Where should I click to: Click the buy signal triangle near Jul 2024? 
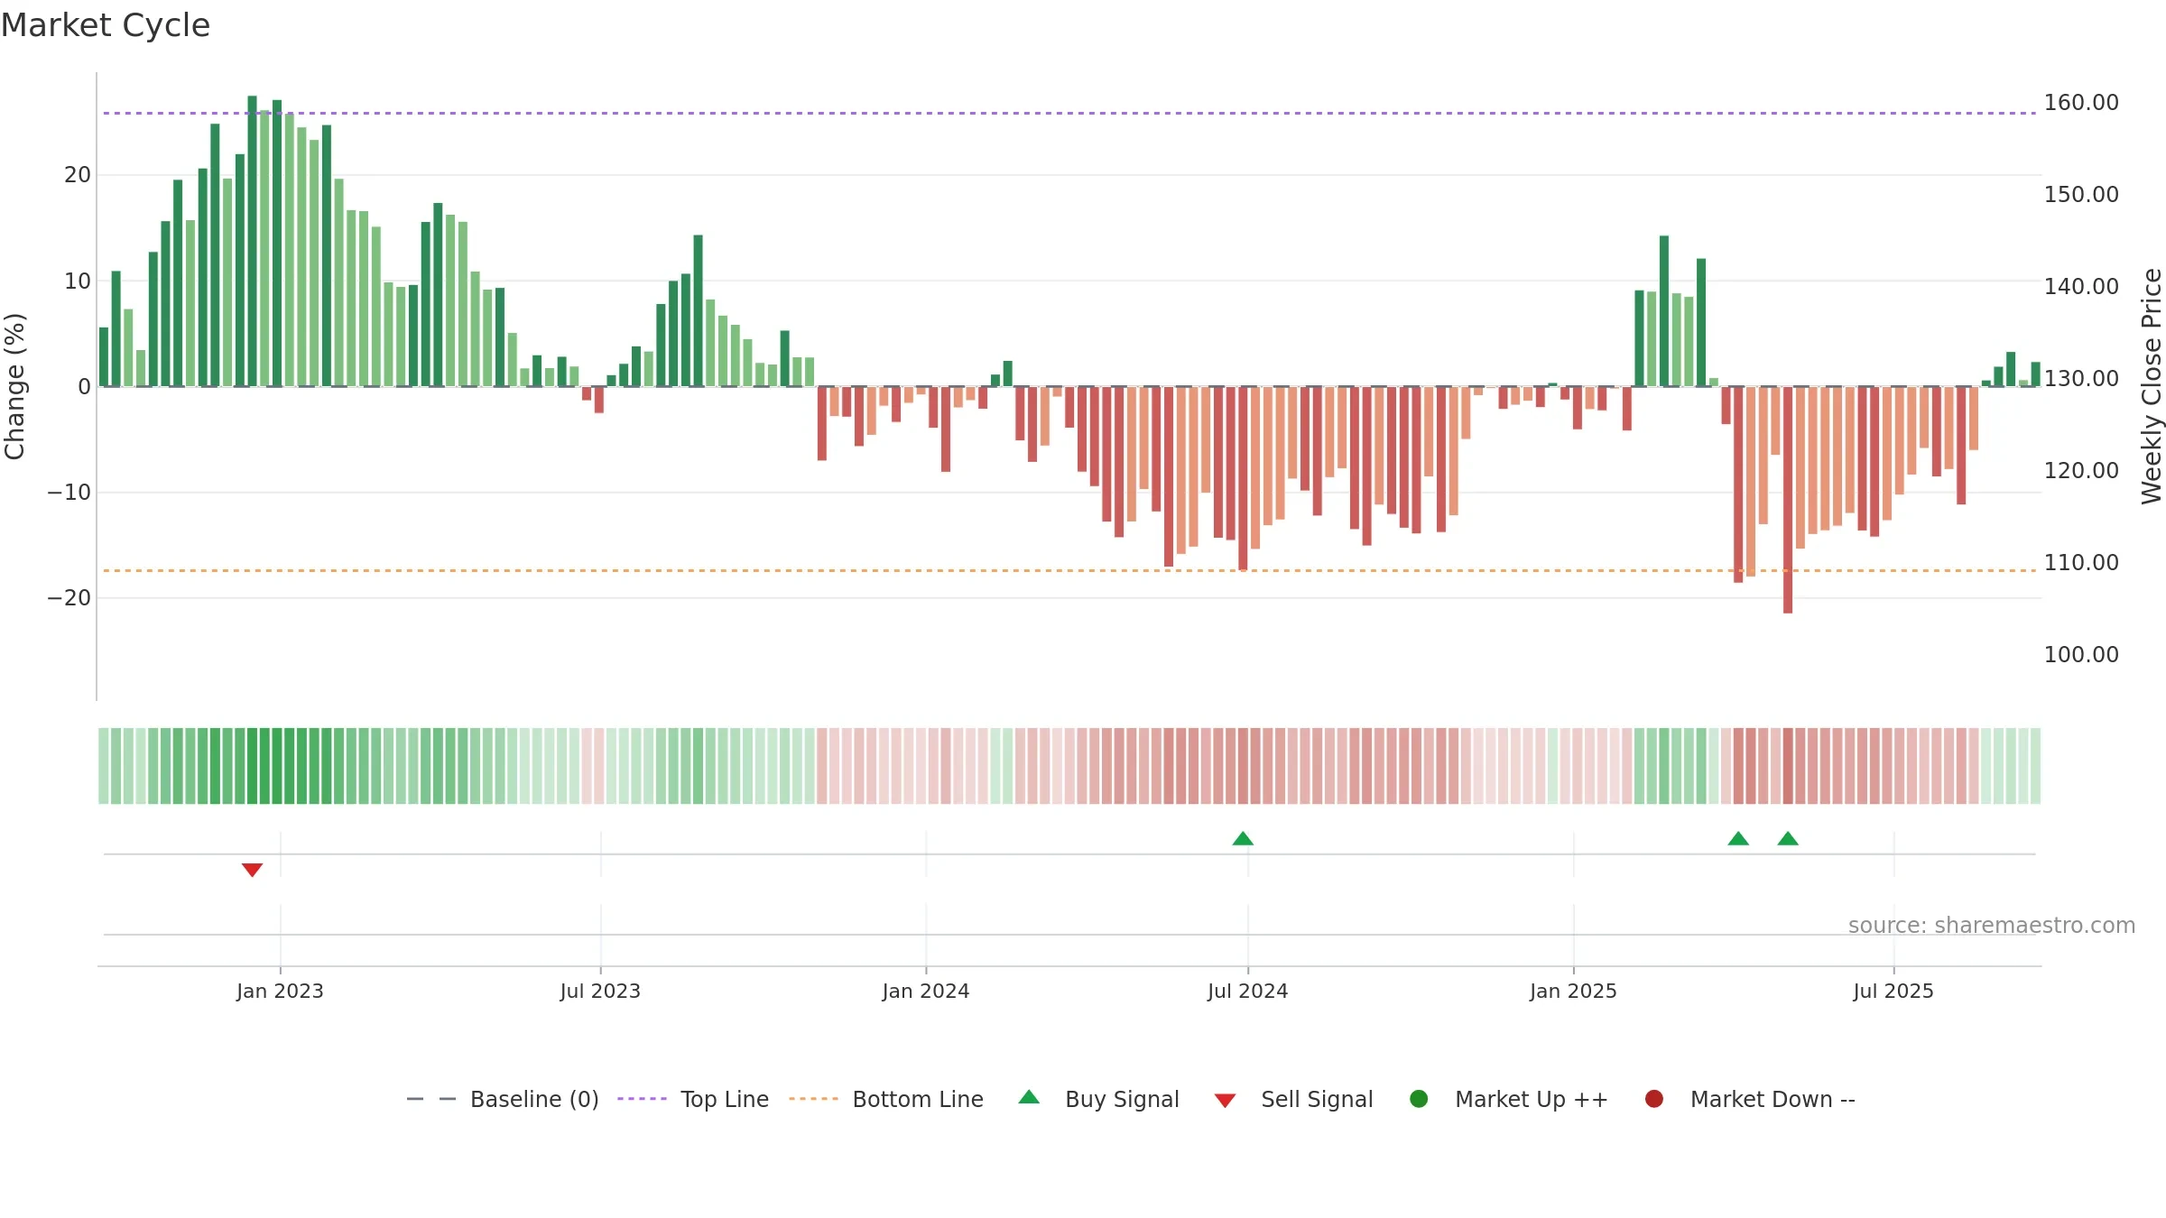pyautogui.click(x=1243, y=838)
